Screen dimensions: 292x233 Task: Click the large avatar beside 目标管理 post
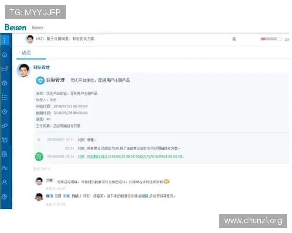point(23,70)
